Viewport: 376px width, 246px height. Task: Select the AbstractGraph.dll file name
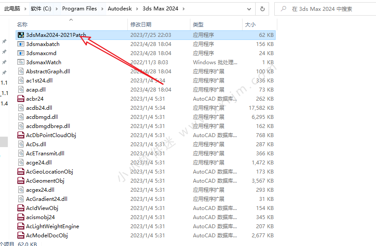[x=48, y=71]
